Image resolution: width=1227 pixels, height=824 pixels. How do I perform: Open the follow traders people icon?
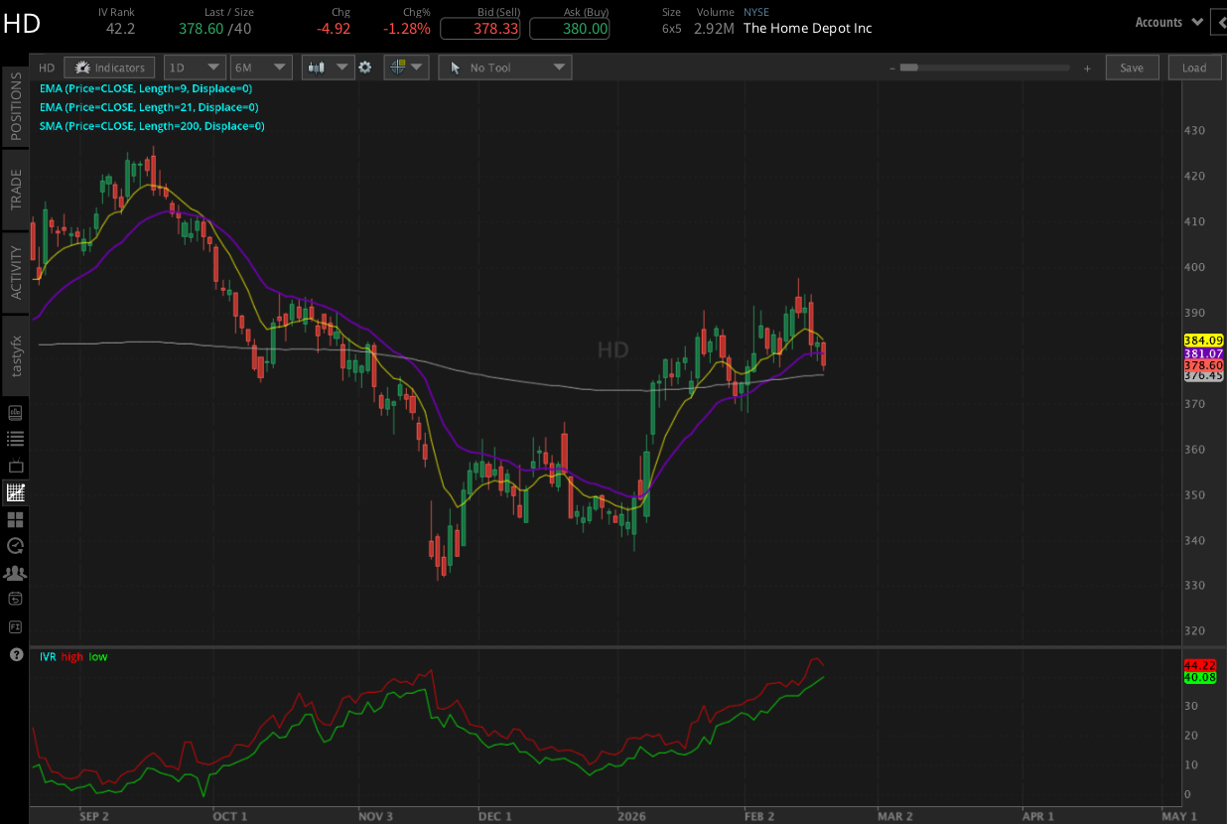pyautogui.click(x=15, y=572)
